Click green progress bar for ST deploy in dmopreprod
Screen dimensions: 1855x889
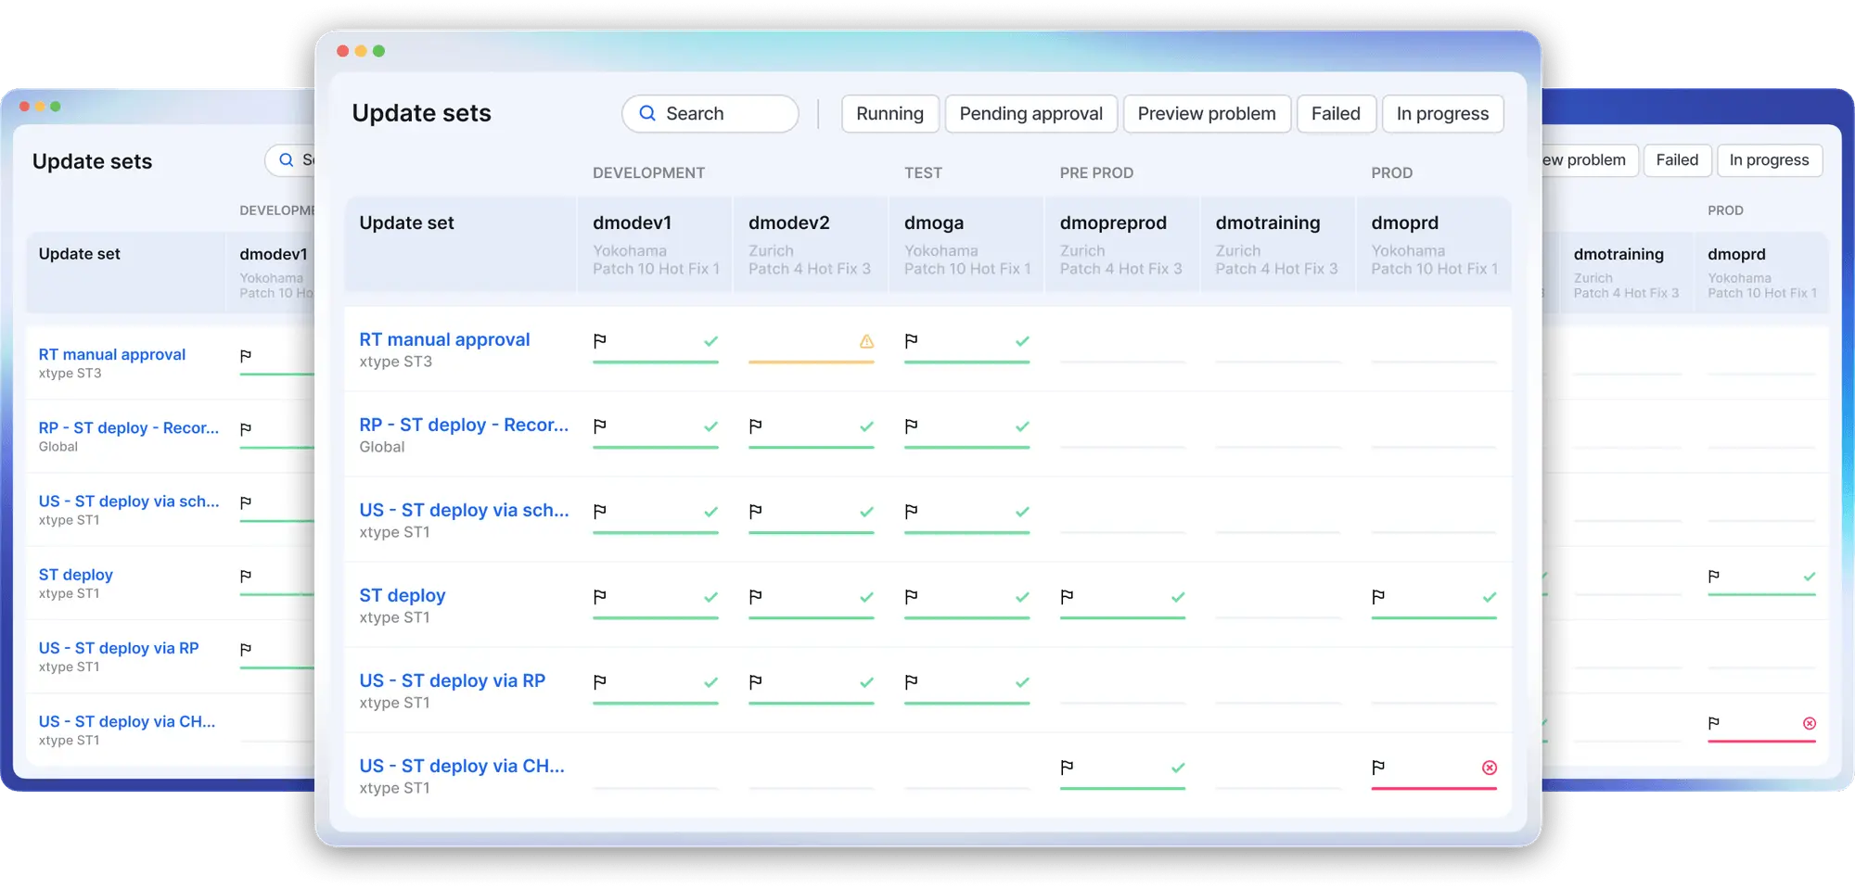click(1122, 617)
